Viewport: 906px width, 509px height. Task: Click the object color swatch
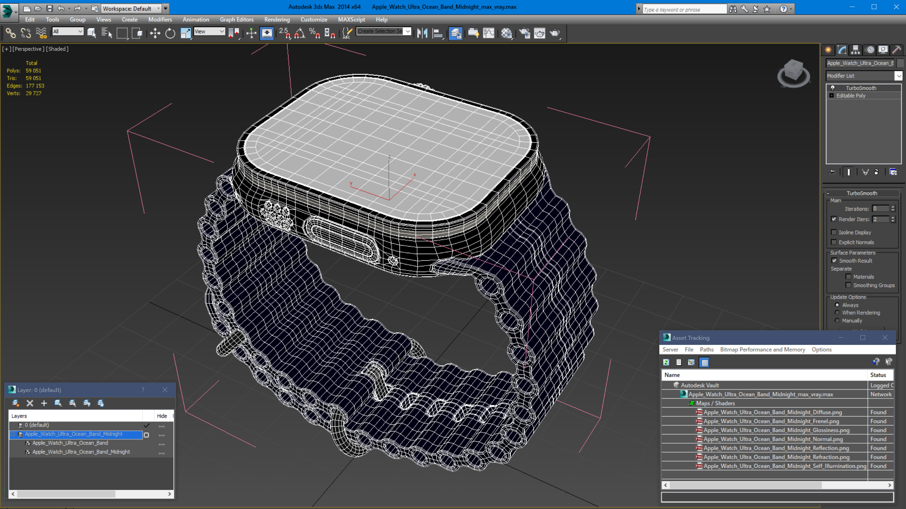(900, 63)
